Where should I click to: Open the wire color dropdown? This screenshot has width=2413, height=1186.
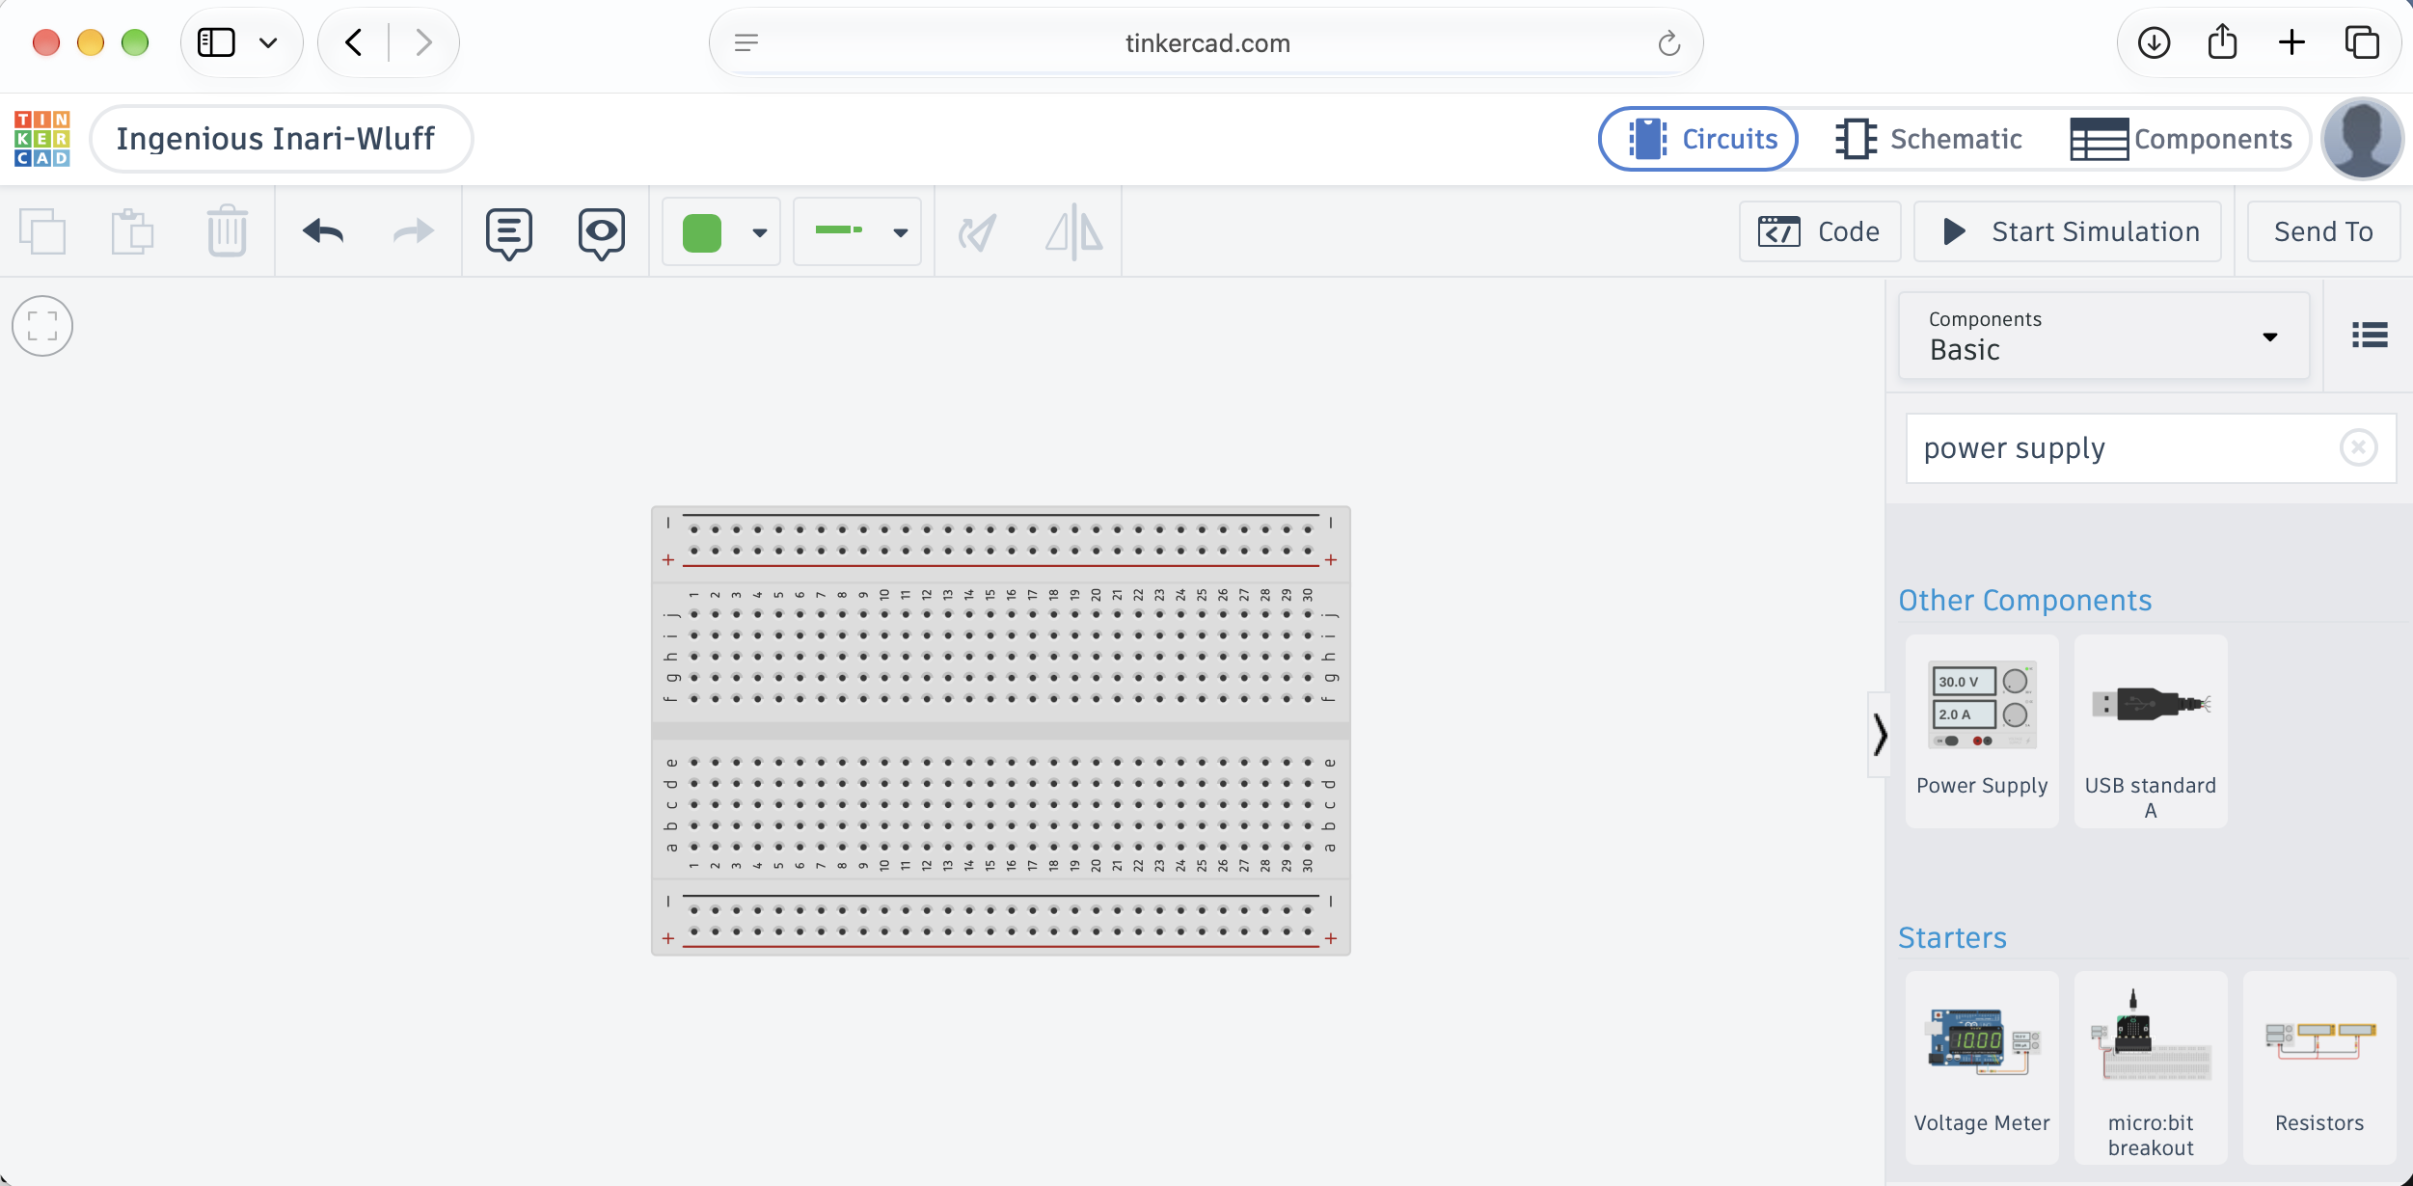(x=721, y=232)
